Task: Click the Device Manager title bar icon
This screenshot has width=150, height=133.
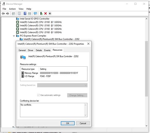Action: pos(4,4)
